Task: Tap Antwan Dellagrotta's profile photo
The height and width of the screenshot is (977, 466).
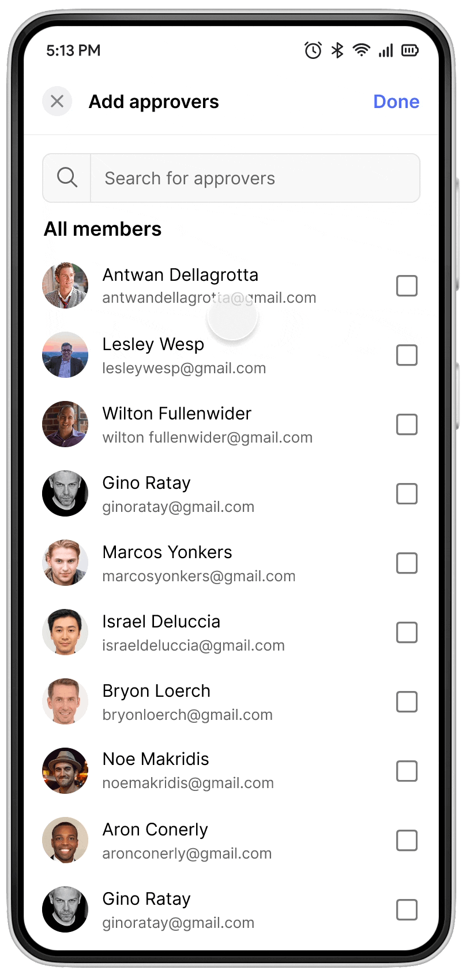Action: pyautogui.click(x=65, y=285)
